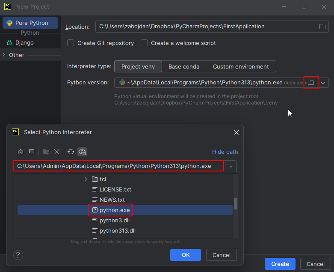This screenshot has height=272, width=334.
Task: Choose Custom environment interpreter type
Action: point(241,66)
